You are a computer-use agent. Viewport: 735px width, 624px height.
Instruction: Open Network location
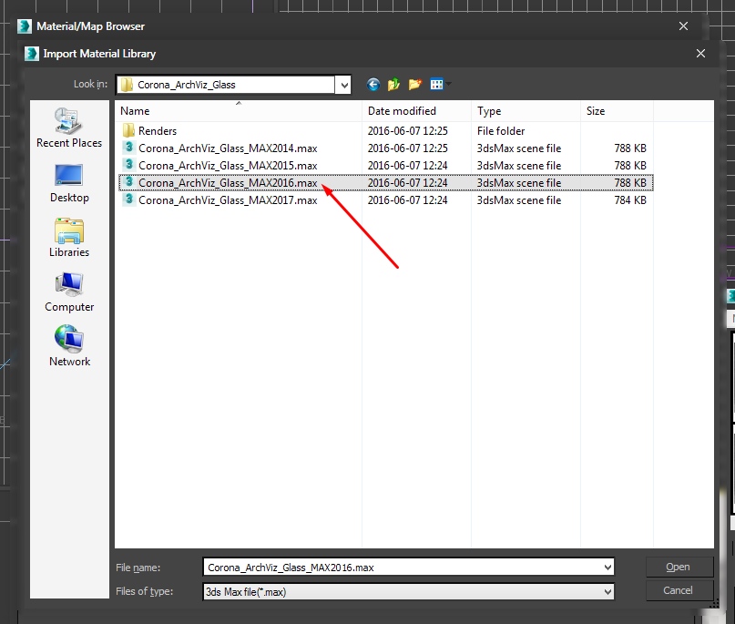click(x=69, y=347)
